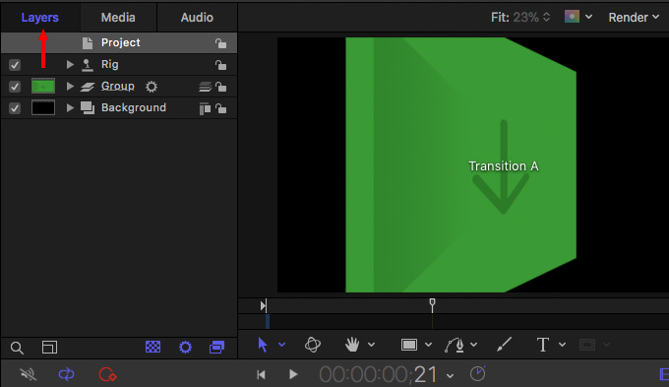Open the Text tool options chevron
Screen dimensions: 669x387
pyautogui.click(x=563, y=345)
